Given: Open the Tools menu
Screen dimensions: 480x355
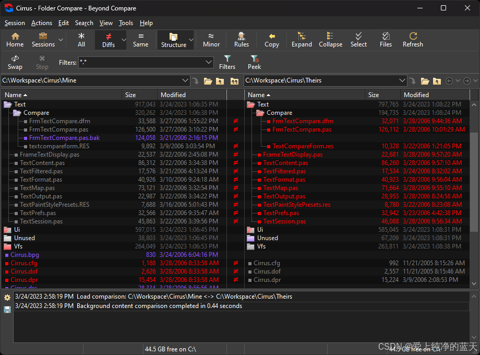Looking at the screenshot, I should click(x=126, y=23).
